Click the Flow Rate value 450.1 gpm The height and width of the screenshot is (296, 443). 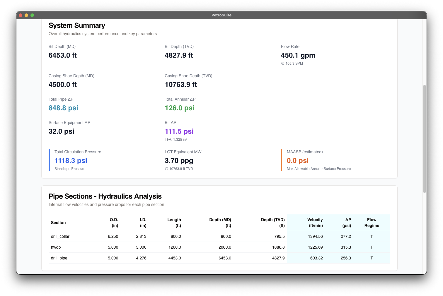298,55
